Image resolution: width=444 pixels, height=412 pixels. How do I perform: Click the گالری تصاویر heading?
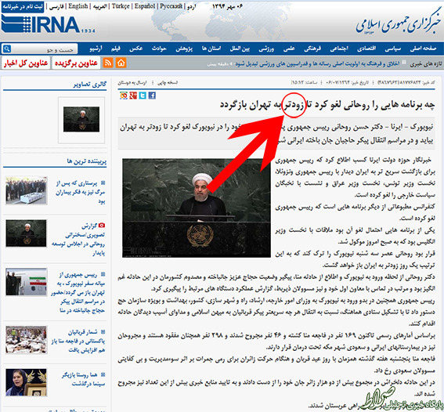(90, 84)
